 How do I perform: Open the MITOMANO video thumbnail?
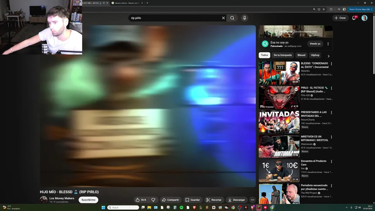tap(279, 146)
